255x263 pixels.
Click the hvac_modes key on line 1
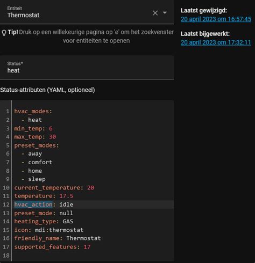click(x=31, y=111)
